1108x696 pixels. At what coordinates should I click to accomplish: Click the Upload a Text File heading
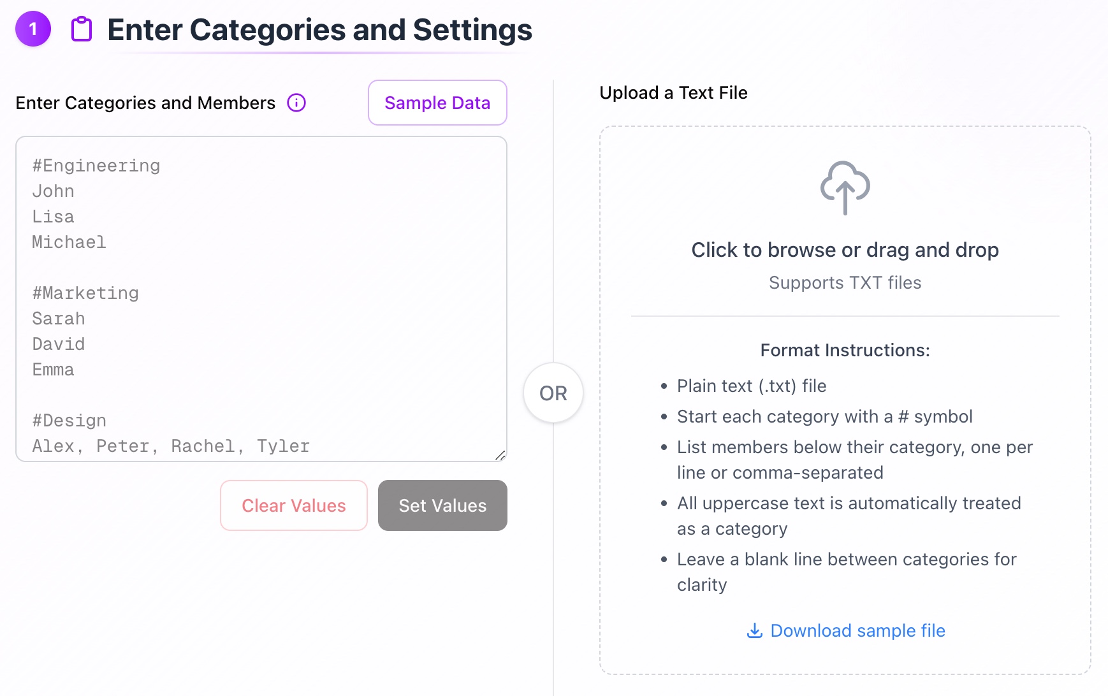pos(673,92)
